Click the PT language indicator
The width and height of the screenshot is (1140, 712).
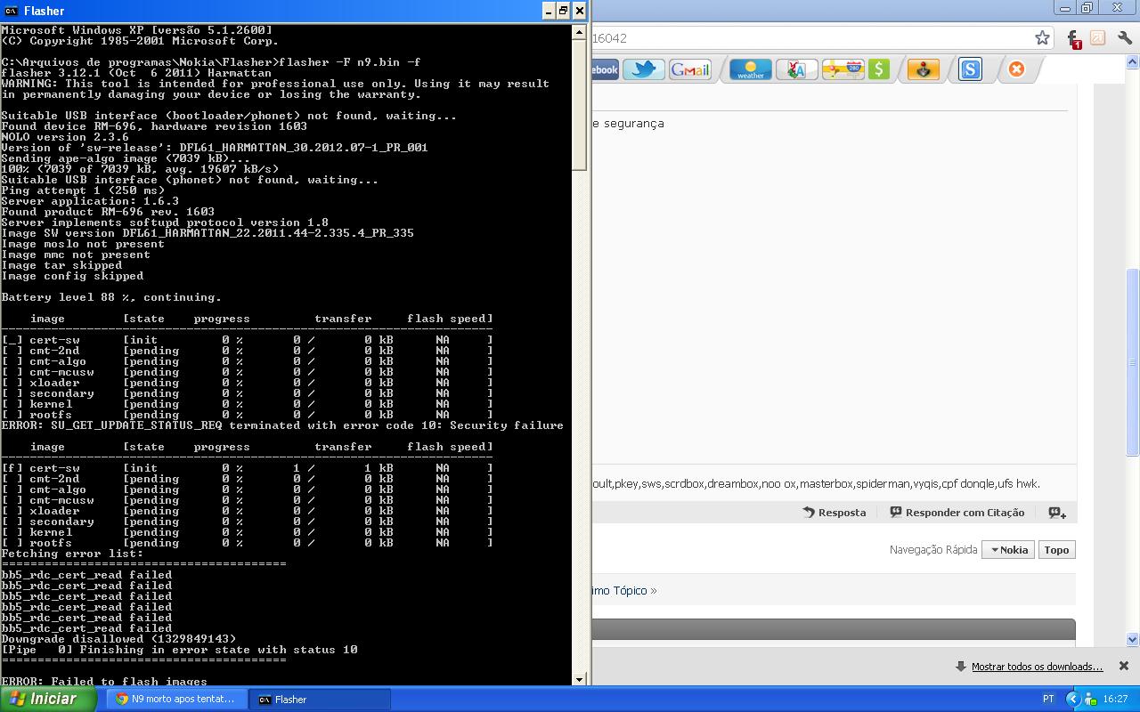click(1048, 700)
